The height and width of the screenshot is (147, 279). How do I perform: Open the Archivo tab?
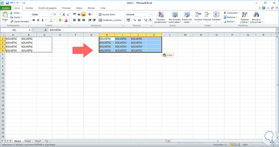[x=6, y=8]
